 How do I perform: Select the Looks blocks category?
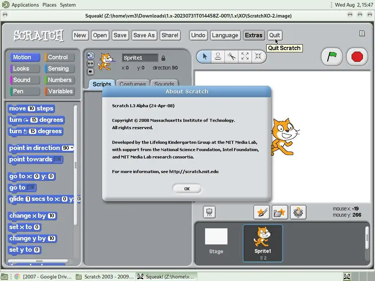pyautogui.click(x=25, y=68)
